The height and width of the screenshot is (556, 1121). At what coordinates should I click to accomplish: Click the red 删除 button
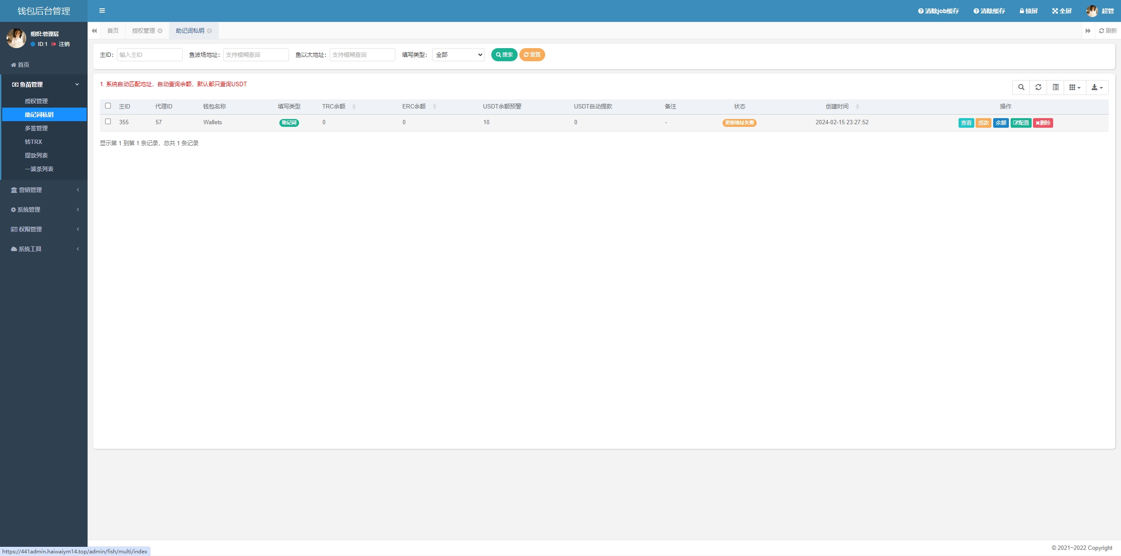(1043, 123)
